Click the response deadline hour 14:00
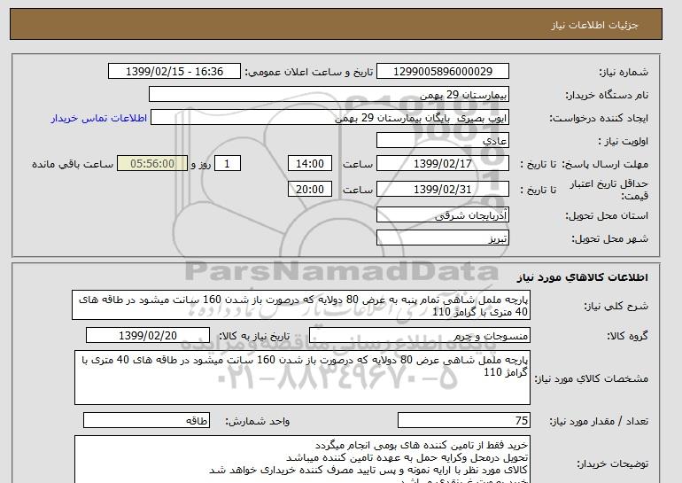Screen dimensions: 682x483 pyautogui.click(x=310, y=164)
